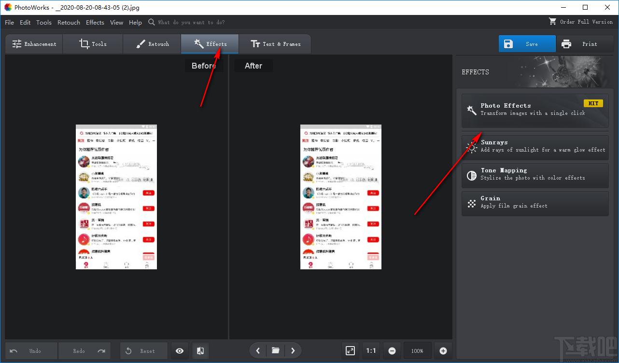The height and width of the screenshot is (363, 619).
Task: Click the 'What do you want to do?' search field
Action: [191, 22]
